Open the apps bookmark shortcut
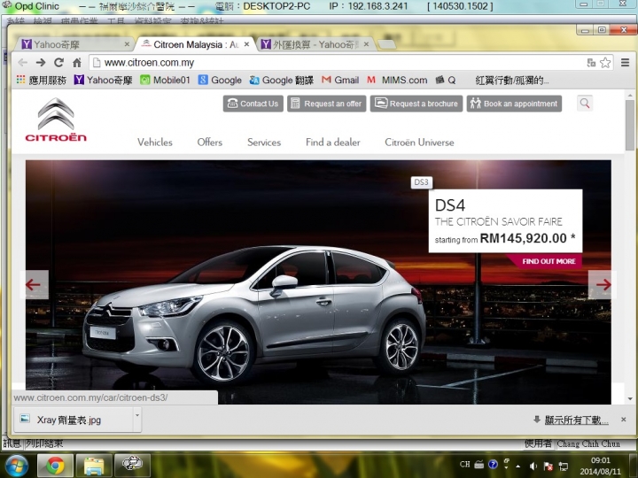 coord(41,80)
